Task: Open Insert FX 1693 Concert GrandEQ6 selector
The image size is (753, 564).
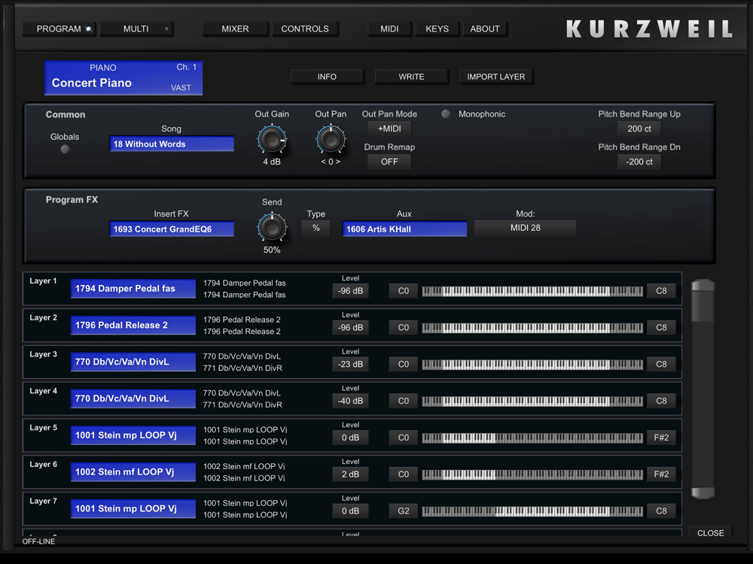Action: tap(172, 229)
